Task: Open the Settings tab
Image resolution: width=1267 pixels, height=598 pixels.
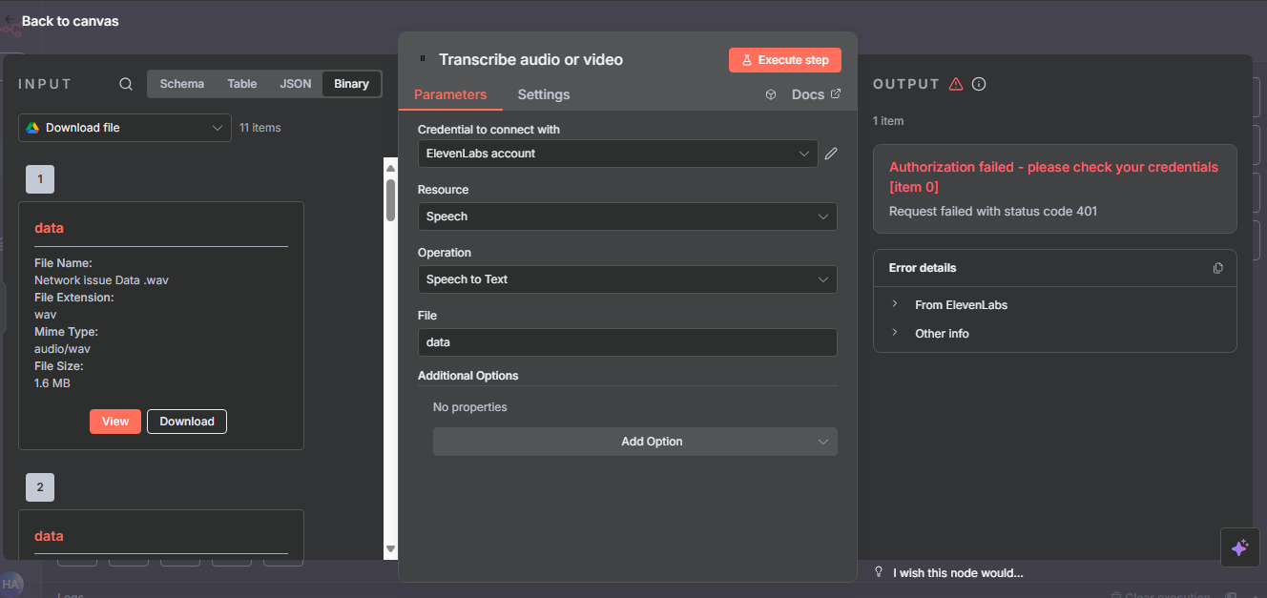Action: coord(543,94)
